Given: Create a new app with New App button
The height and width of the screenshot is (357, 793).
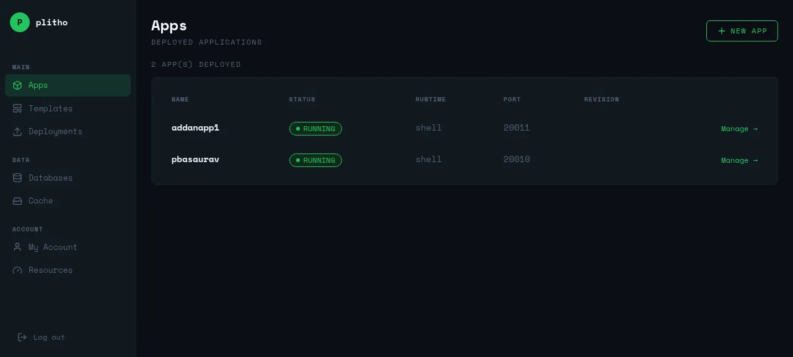Looking at the screenshot, I should (742, 31).
